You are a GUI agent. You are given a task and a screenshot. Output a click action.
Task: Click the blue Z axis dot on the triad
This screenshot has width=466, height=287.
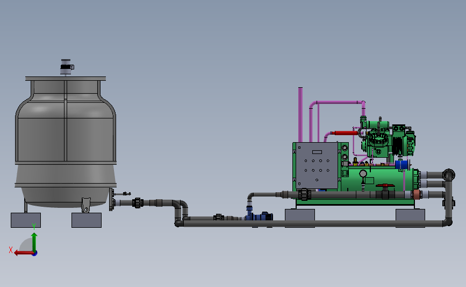pos(34,254)
